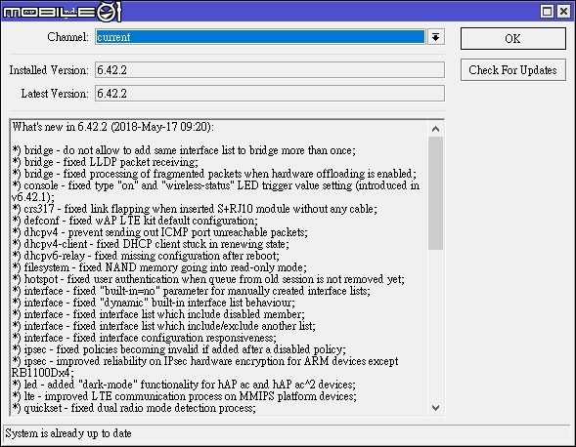Click 'interface list which include disabled member' line
The image size is (576, 447).
pos(158,314)
